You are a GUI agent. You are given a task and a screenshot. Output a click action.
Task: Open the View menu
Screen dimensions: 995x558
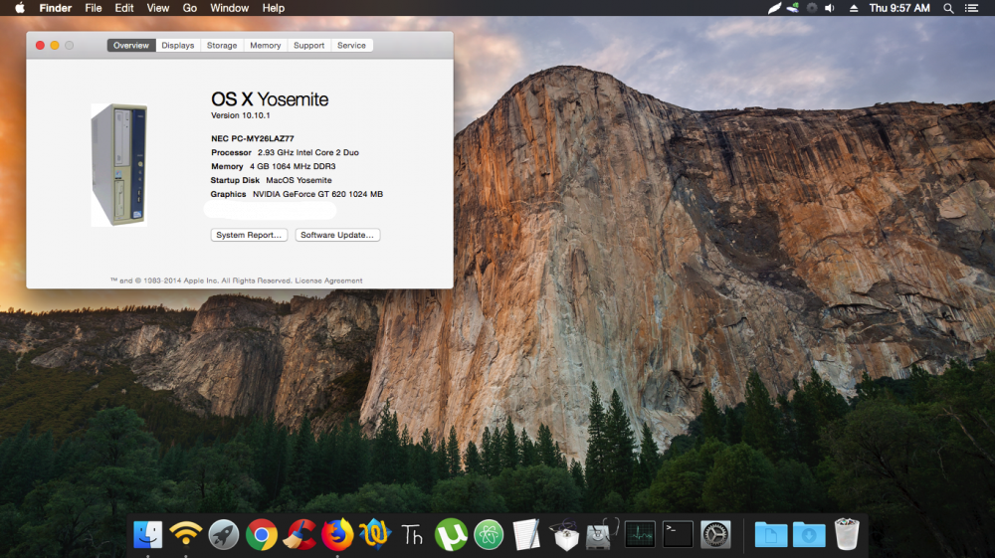158,8
